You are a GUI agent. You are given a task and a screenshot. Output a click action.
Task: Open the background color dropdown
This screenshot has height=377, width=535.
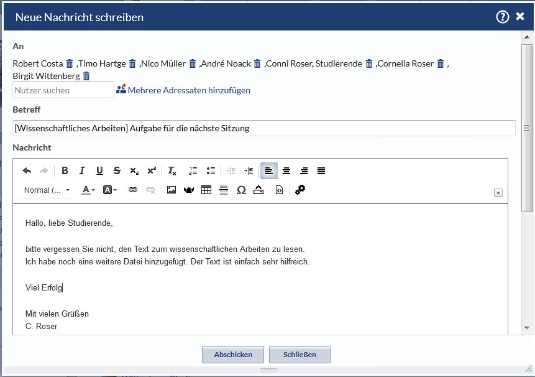110,190
